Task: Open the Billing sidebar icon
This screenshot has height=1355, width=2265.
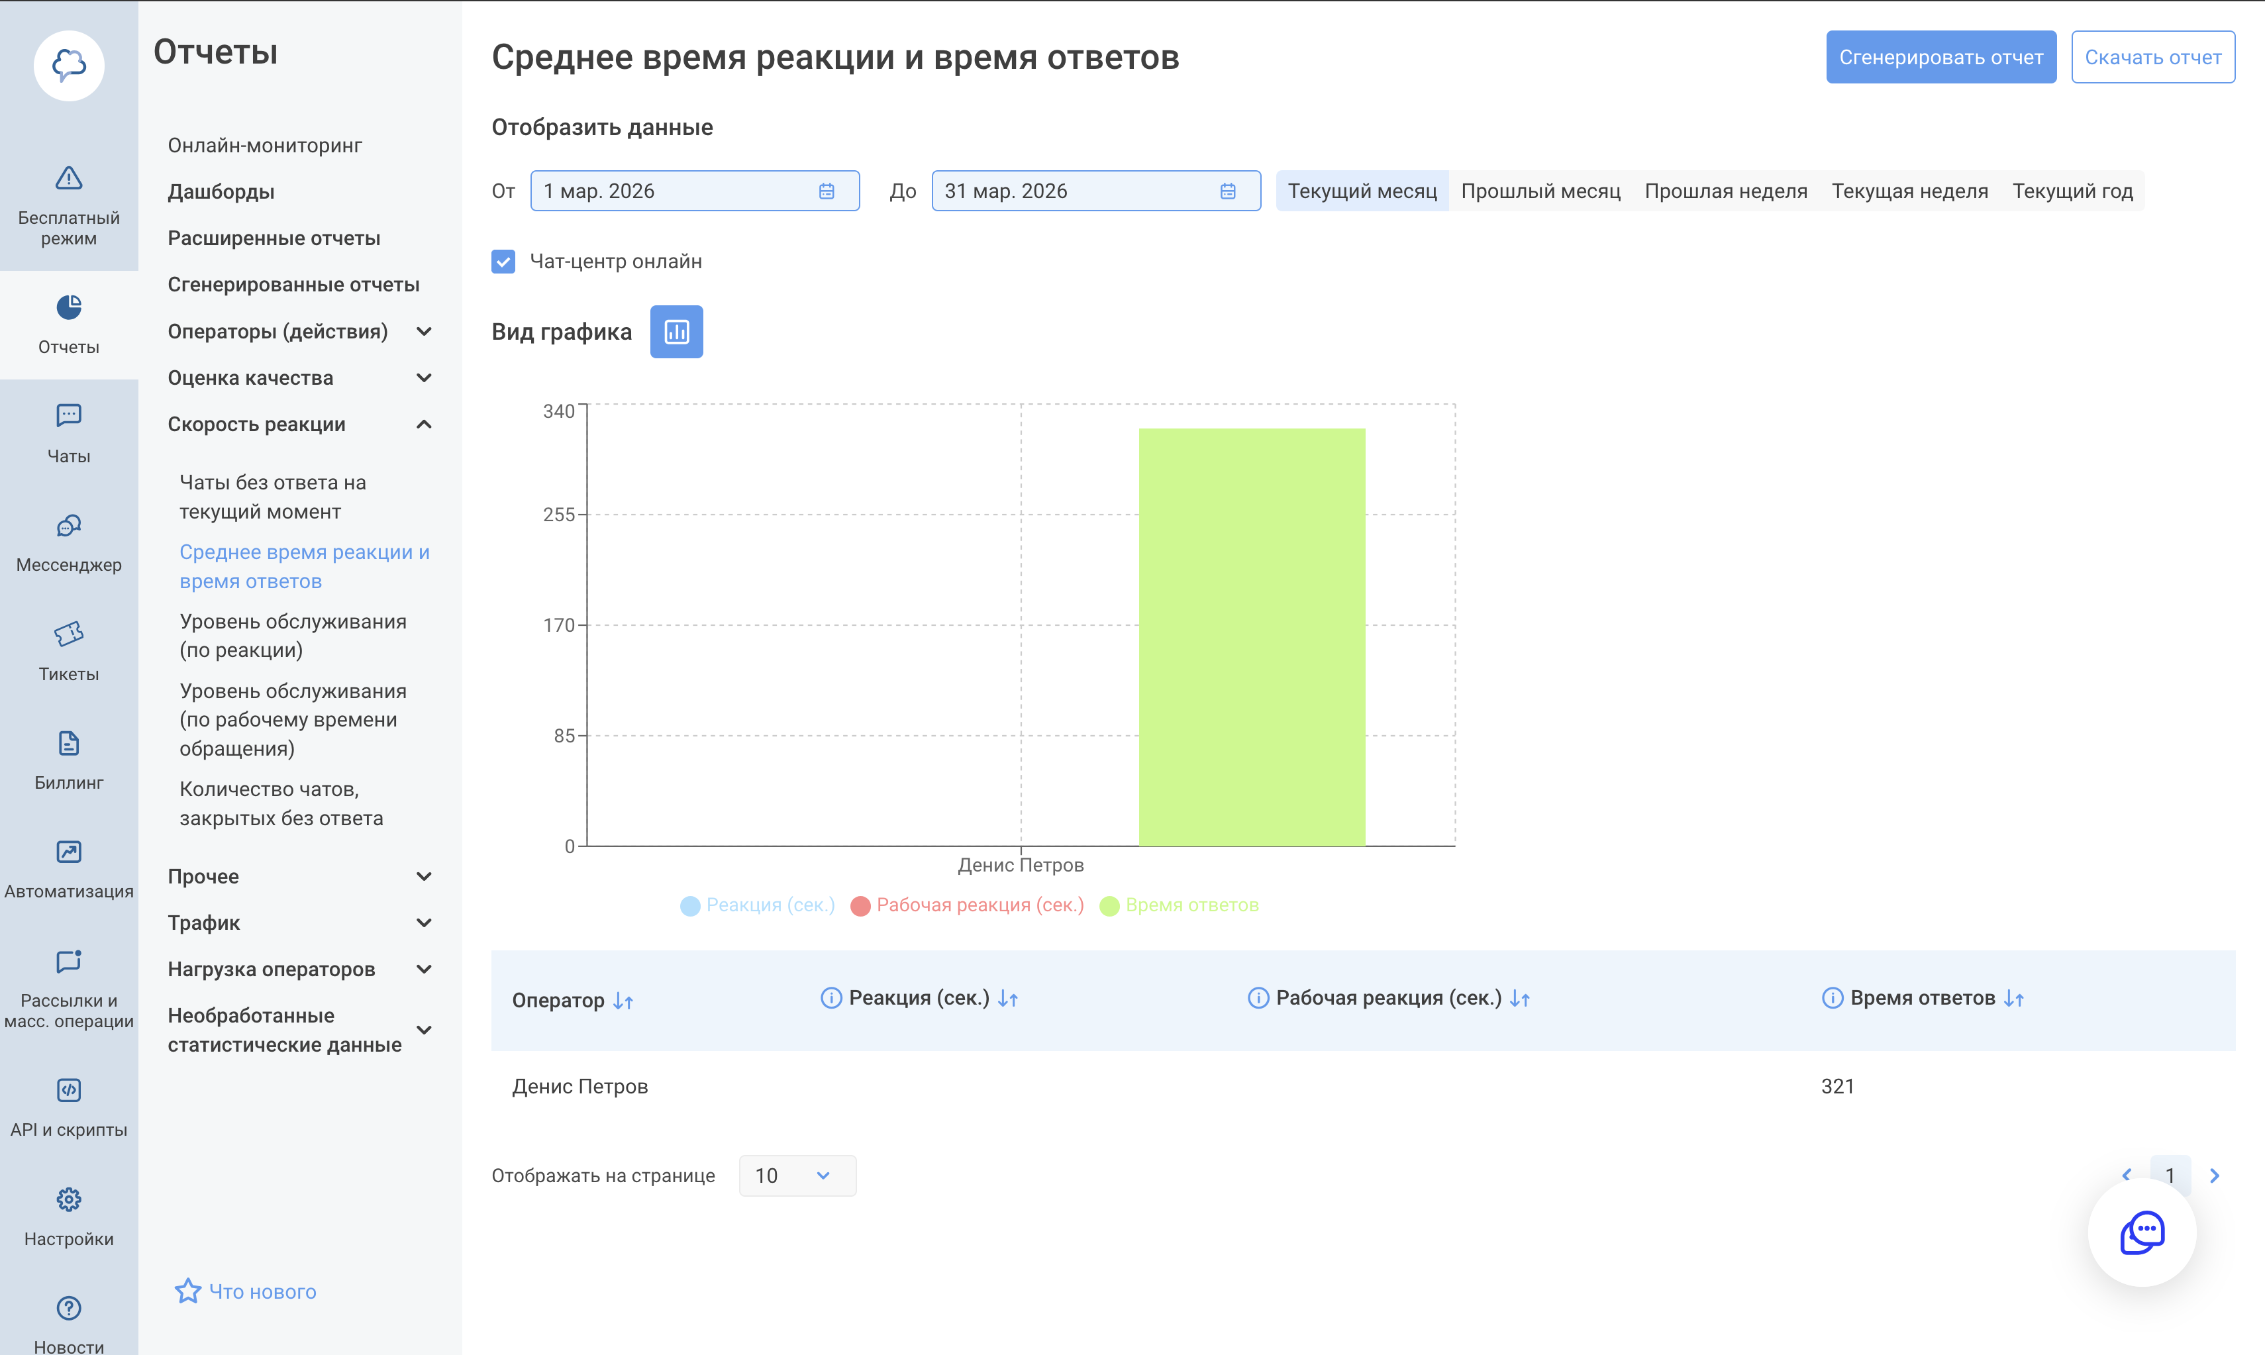Action: point(68,742)
